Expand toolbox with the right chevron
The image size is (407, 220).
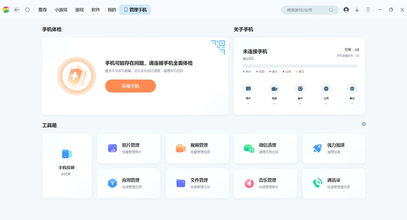(x=364, y=124)
